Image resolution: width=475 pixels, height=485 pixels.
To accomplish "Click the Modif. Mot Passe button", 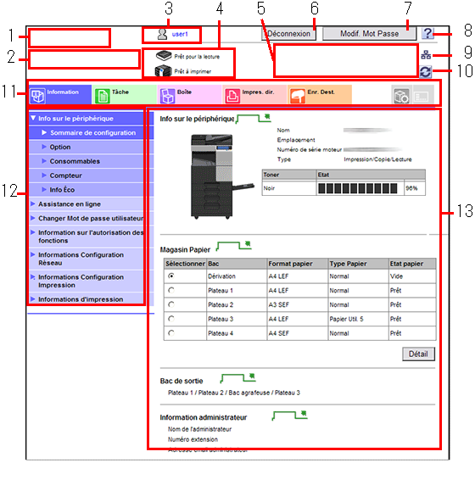I will 369,34.
